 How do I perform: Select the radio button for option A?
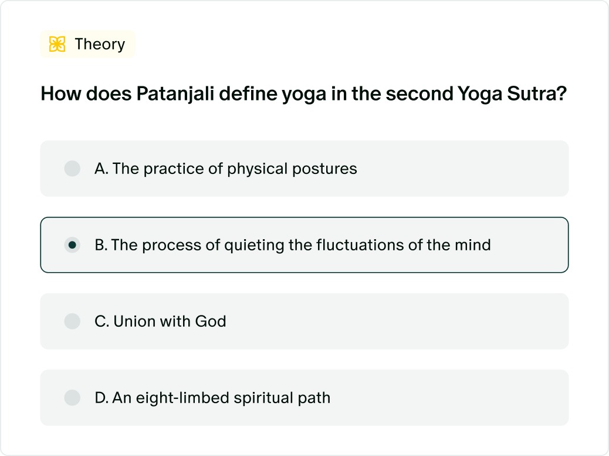pos(72,169)
